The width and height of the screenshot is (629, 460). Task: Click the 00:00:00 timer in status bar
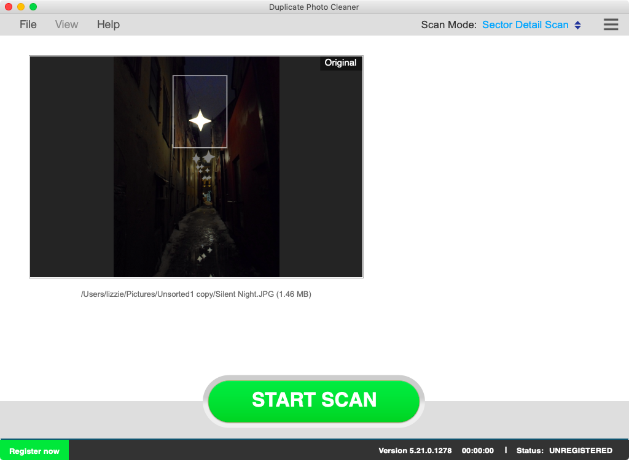(x=477, y=450)
